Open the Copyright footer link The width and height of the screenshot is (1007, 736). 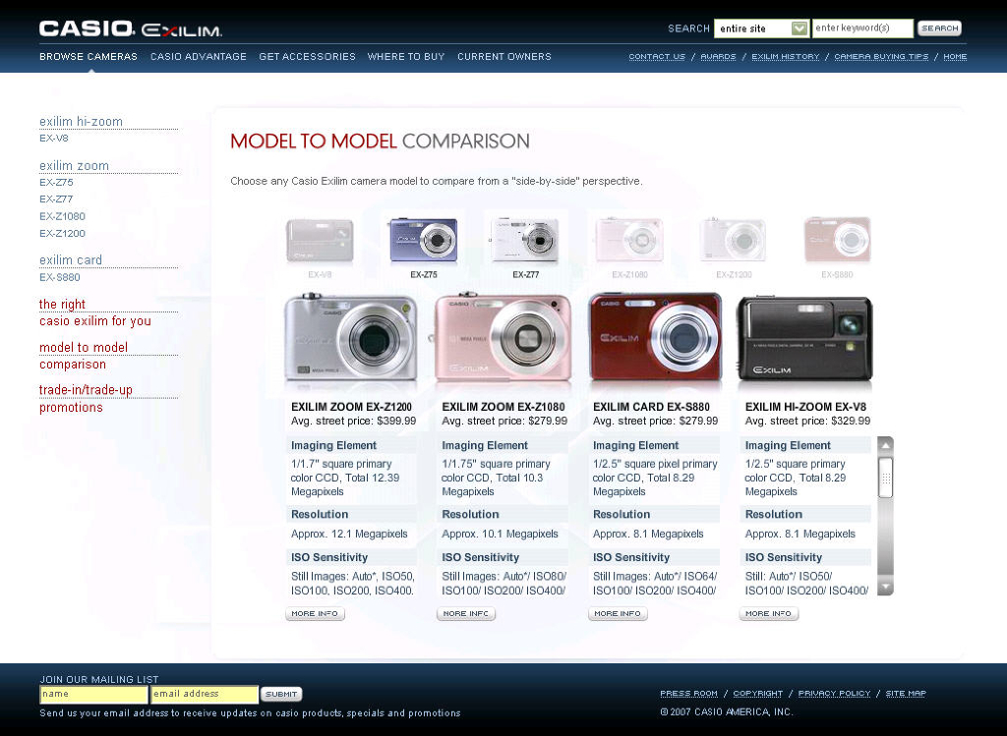pyautogui.click(x=758, y=694)
